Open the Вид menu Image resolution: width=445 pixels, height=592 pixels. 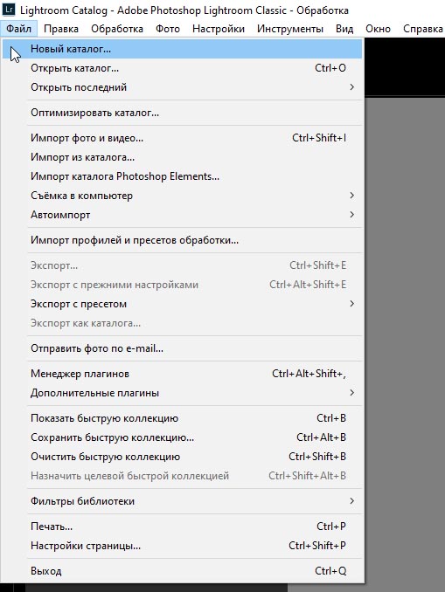click(x=344, y=29)
